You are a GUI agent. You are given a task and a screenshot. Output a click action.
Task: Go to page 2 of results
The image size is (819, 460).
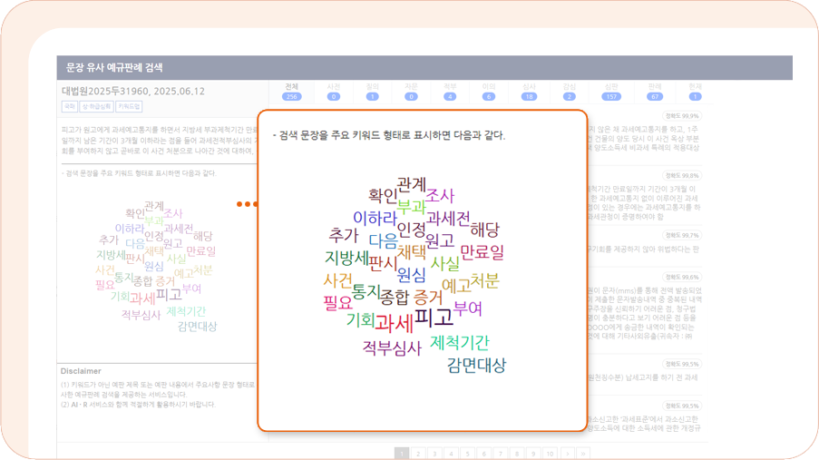click(x=418, y=453)
